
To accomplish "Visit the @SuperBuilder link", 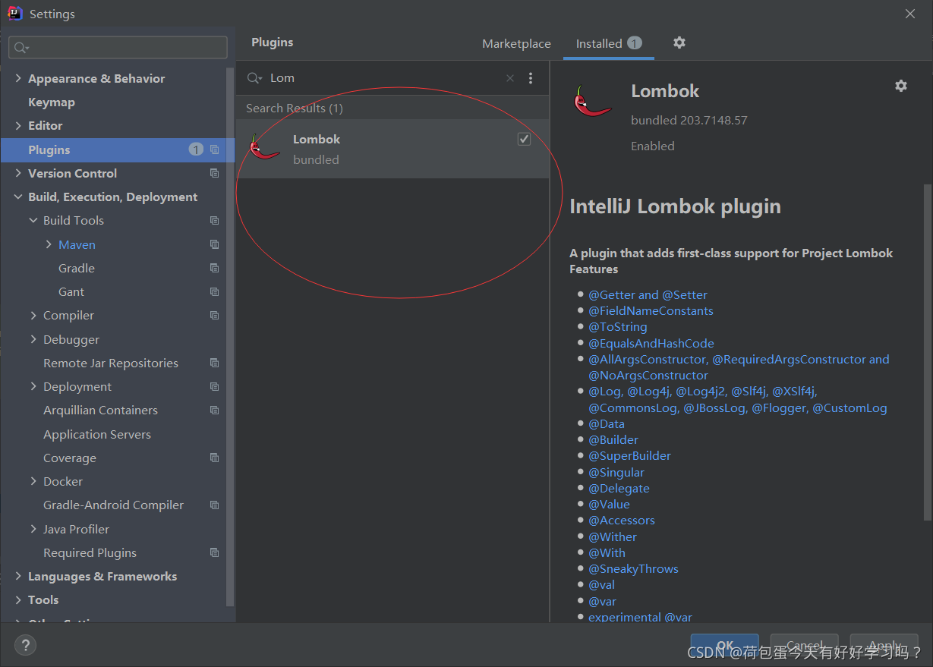I will (629, 455).
